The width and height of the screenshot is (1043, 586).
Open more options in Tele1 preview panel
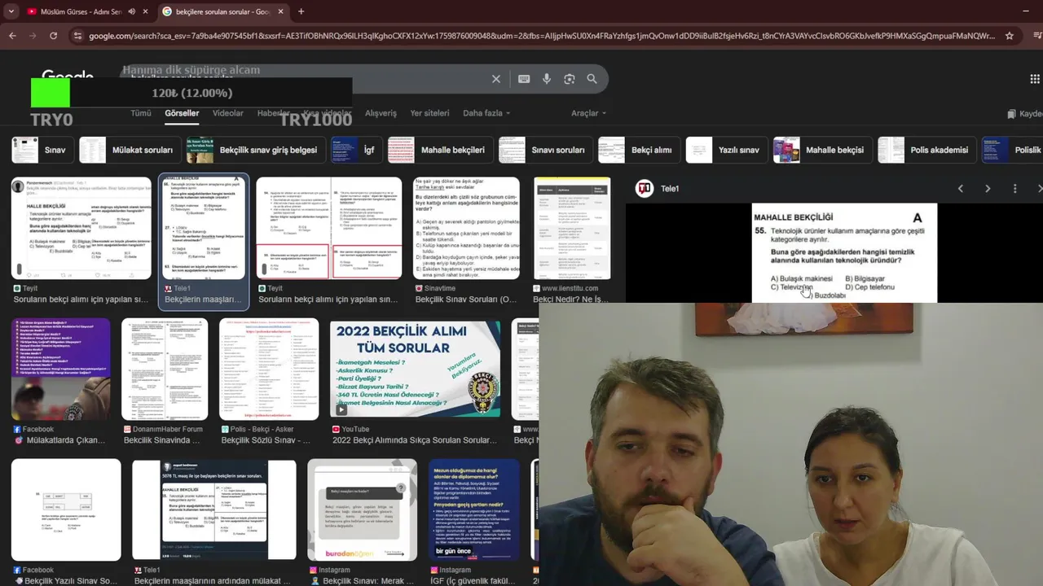(x=1014, y=189)
